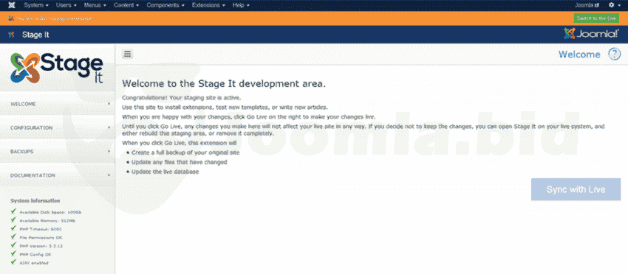Click the large Stage It sidebar logo
Viewport: 628px width, 274px height.
point(56,68)
